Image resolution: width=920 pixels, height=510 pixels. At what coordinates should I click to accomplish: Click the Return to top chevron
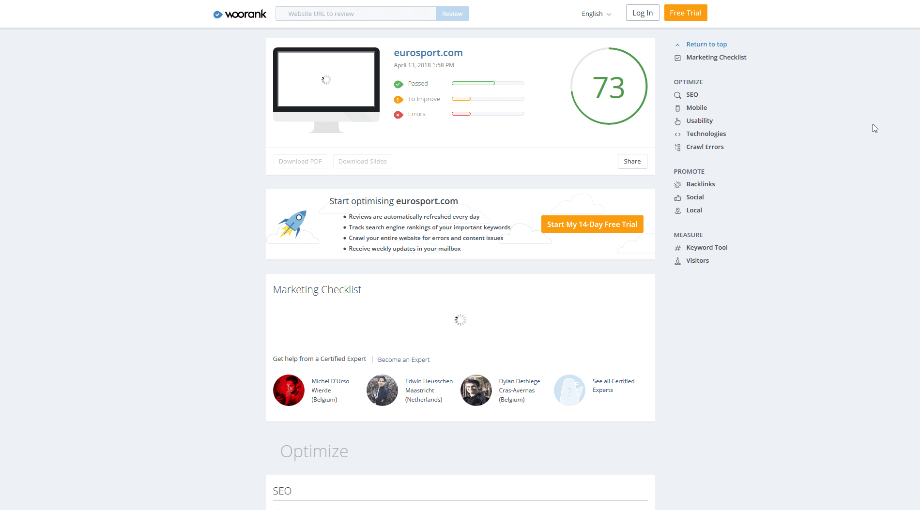pos(677,44)
